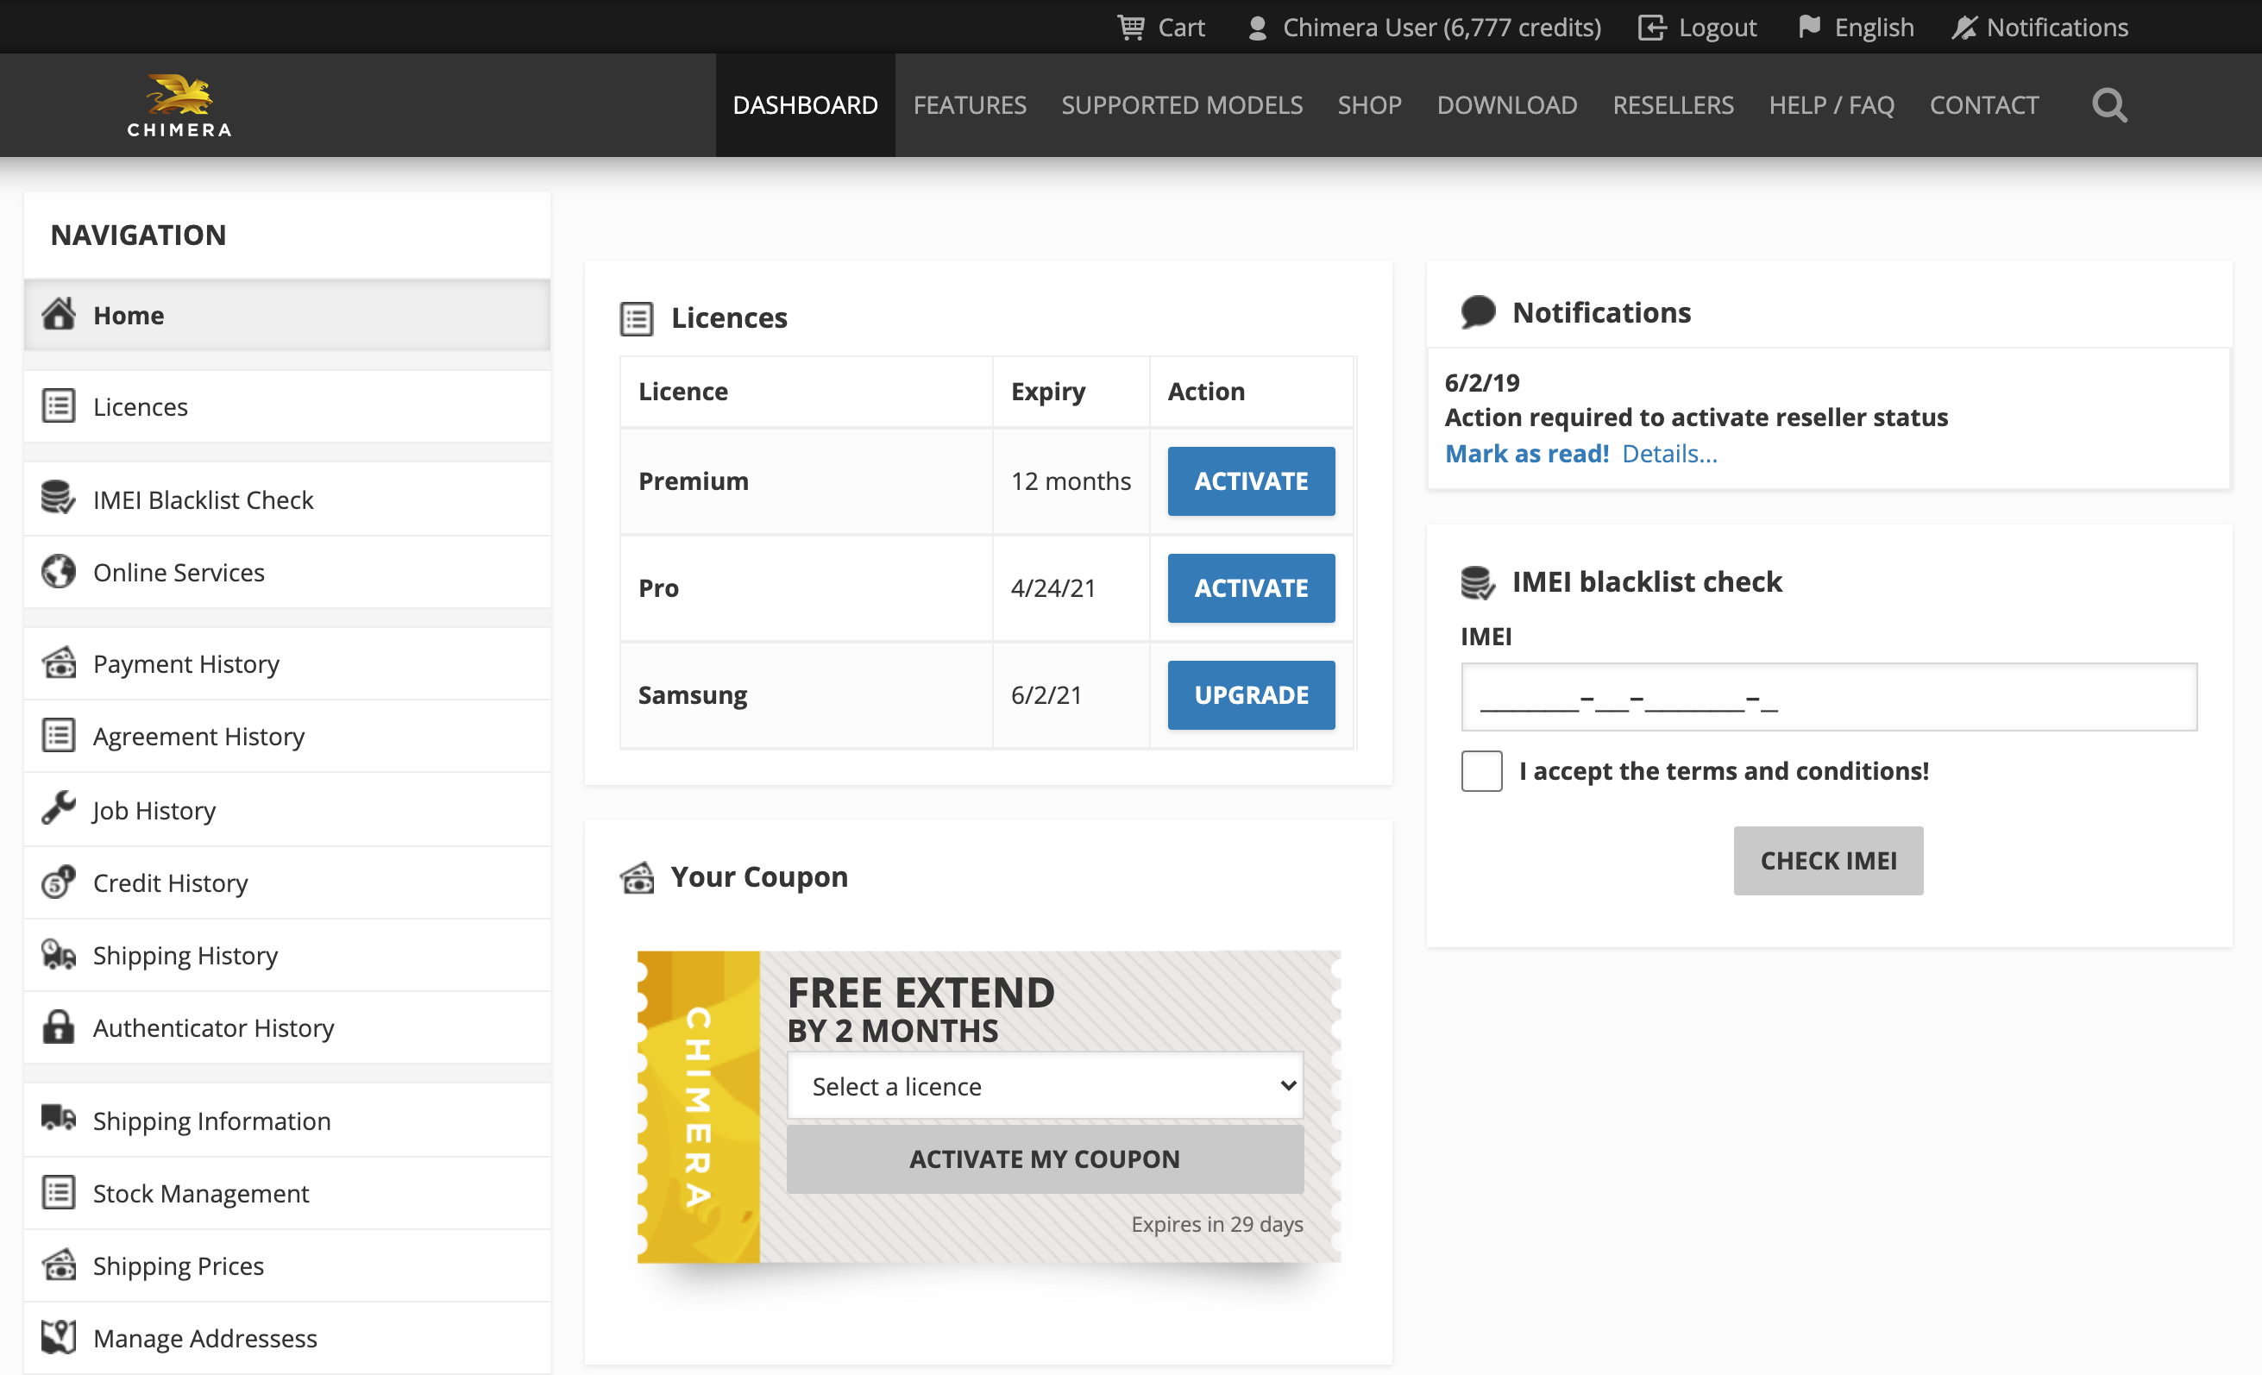Click the IMEI blacklist check panel icon
Screen dimensions: 2262x1375
click(1478, 582)
